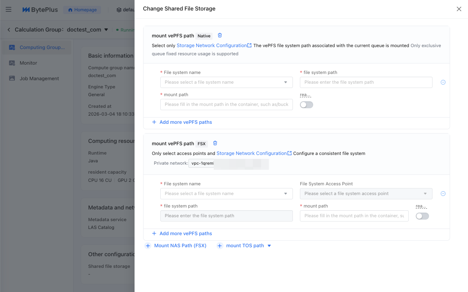Go back using the Calculation Group arrow

tap(9, 30)
